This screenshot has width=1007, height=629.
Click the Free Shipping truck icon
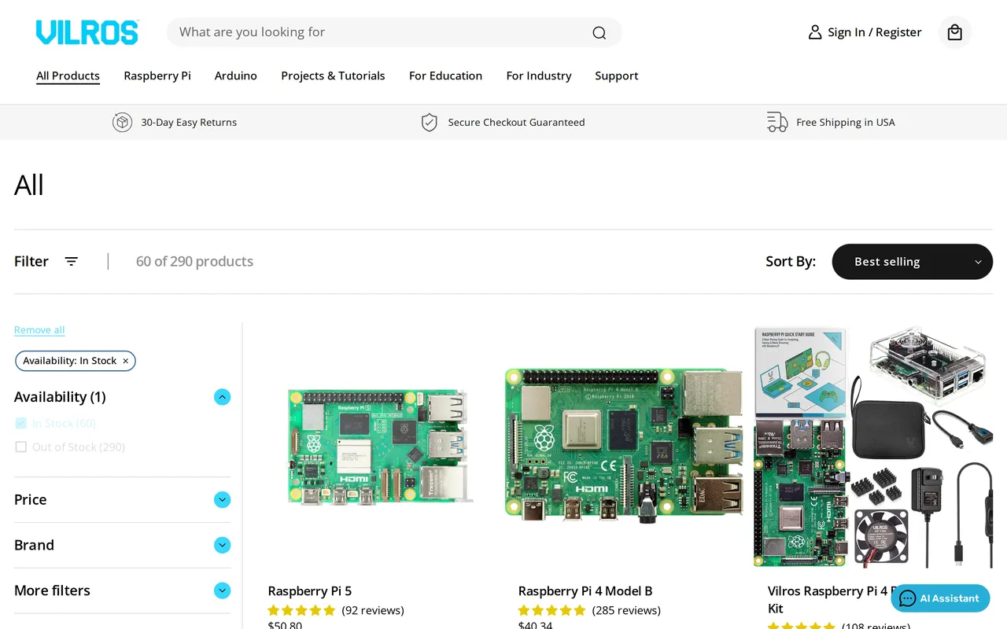777,123
